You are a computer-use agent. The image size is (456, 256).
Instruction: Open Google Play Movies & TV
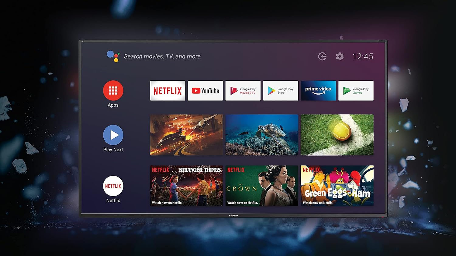(243, 90)
